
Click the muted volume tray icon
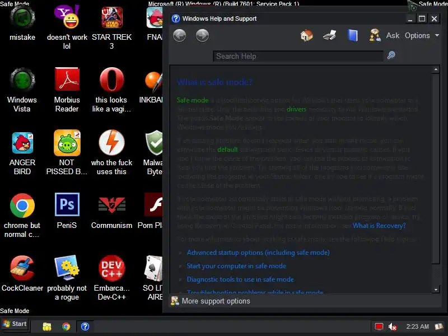click(393, 326)
